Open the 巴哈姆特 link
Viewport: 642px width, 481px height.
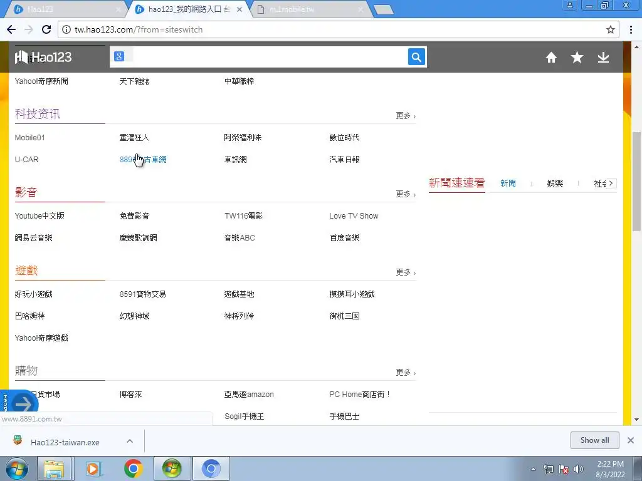(29, 316)
